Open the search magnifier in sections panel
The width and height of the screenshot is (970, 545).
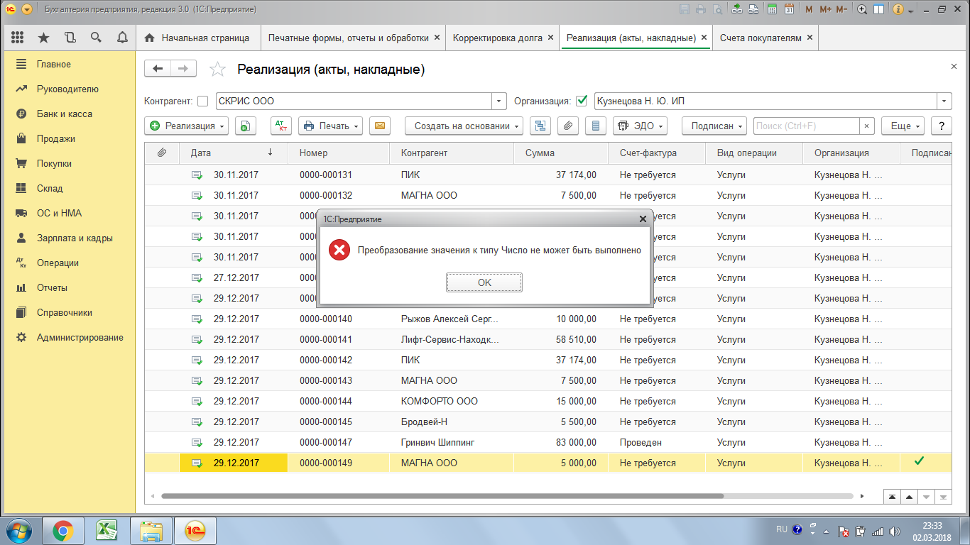point(96,38)
